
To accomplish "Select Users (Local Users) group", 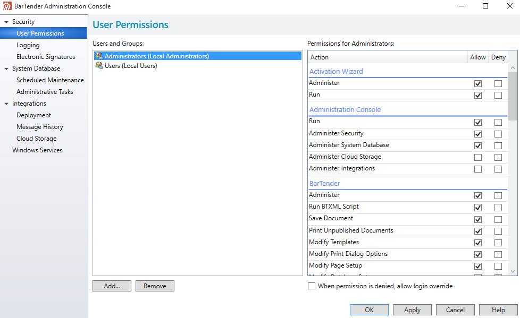I will pyautogui.click(x=198, y=66).
